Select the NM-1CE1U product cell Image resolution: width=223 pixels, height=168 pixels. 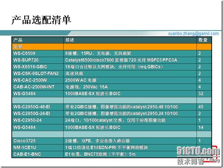pyautogui.click(x=37, y=148)
